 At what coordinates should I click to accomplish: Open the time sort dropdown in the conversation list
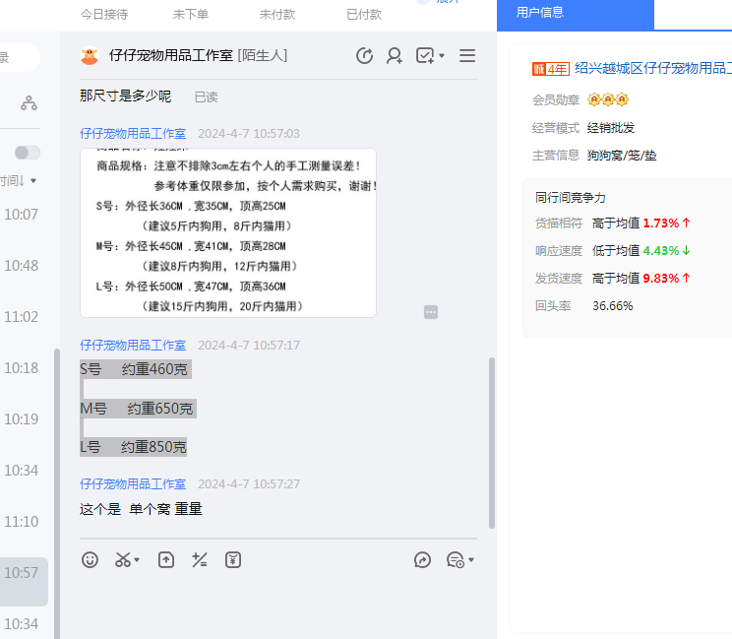[20, 181]
